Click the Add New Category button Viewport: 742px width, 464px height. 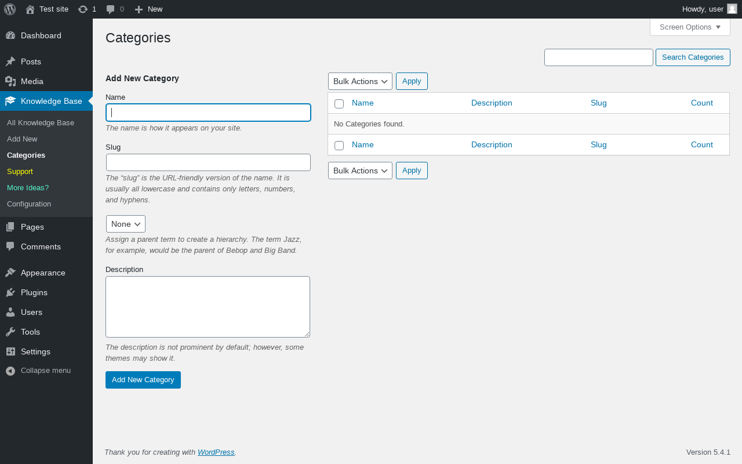tap(143, 380)
